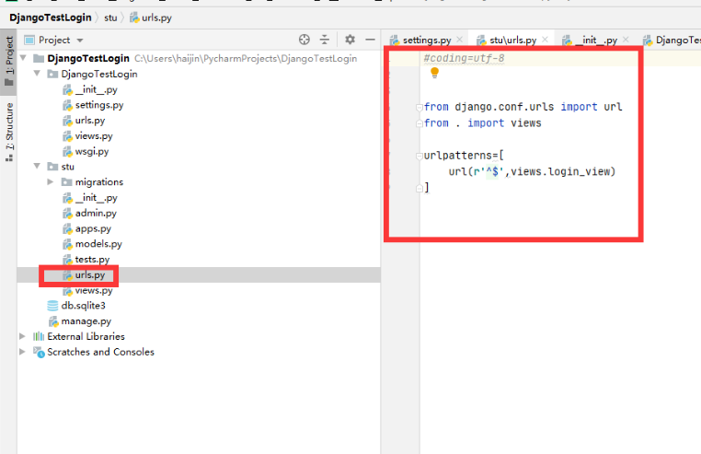Viewport: 701px width, 454px height.
Task: Close the __init__.py tab
Action: (626, 40)
